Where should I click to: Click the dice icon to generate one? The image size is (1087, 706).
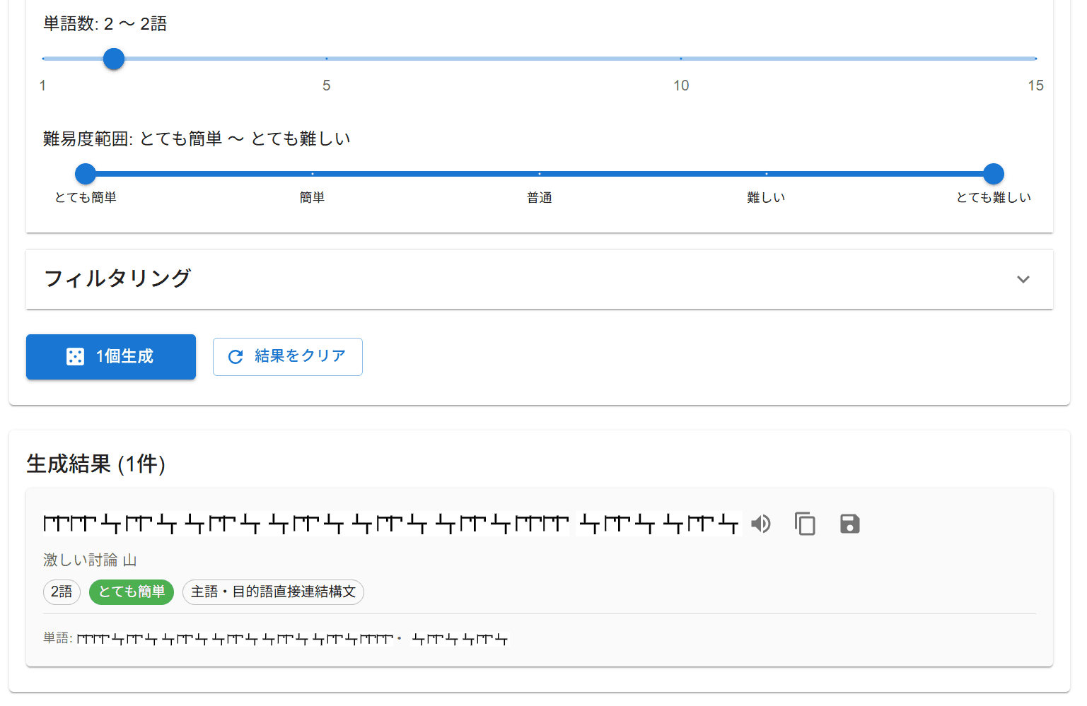pos(75,357)
